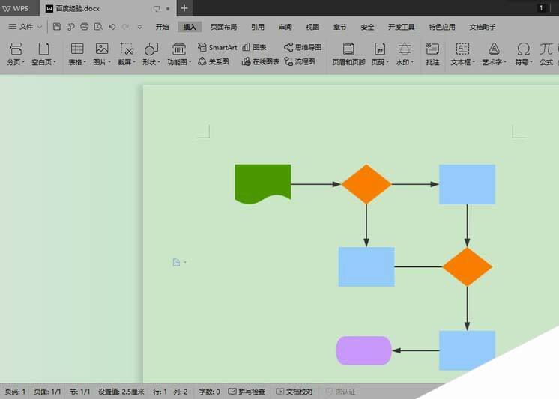
Task: Select the purple rounded terminator shape
Action: tap(363, 350)
